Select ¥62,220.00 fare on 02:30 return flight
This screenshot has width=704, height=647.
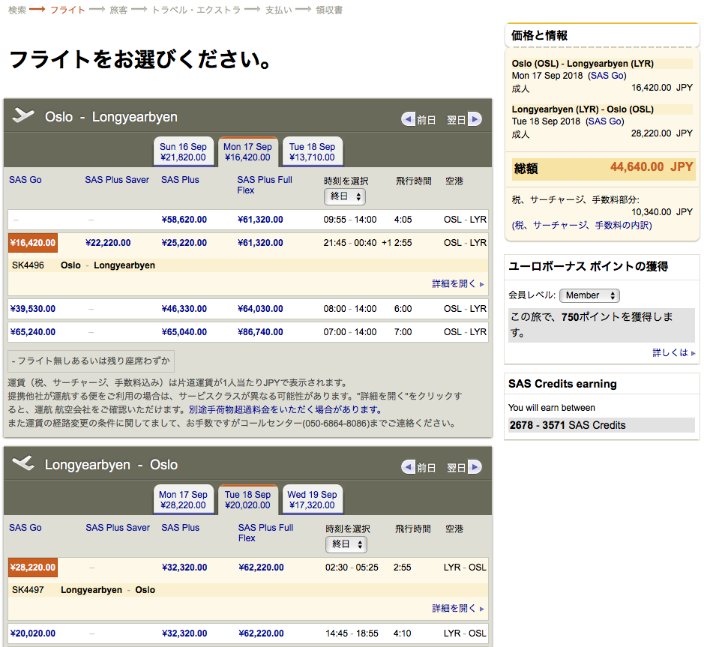click(262, 568)
